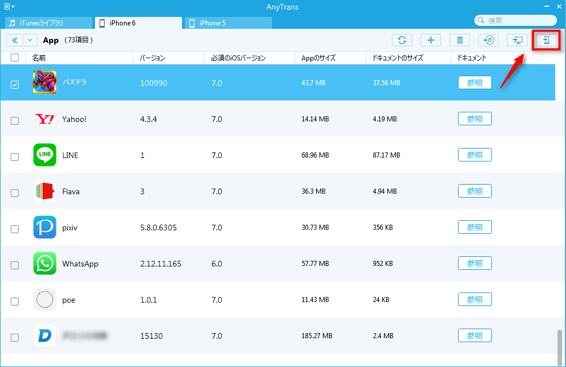Click the パズドラ app icon
566x367 pixels.
click(45, 82)
